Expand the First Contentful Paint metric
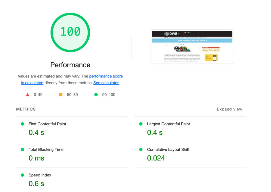The image size is (271, 192). (47, 124)
